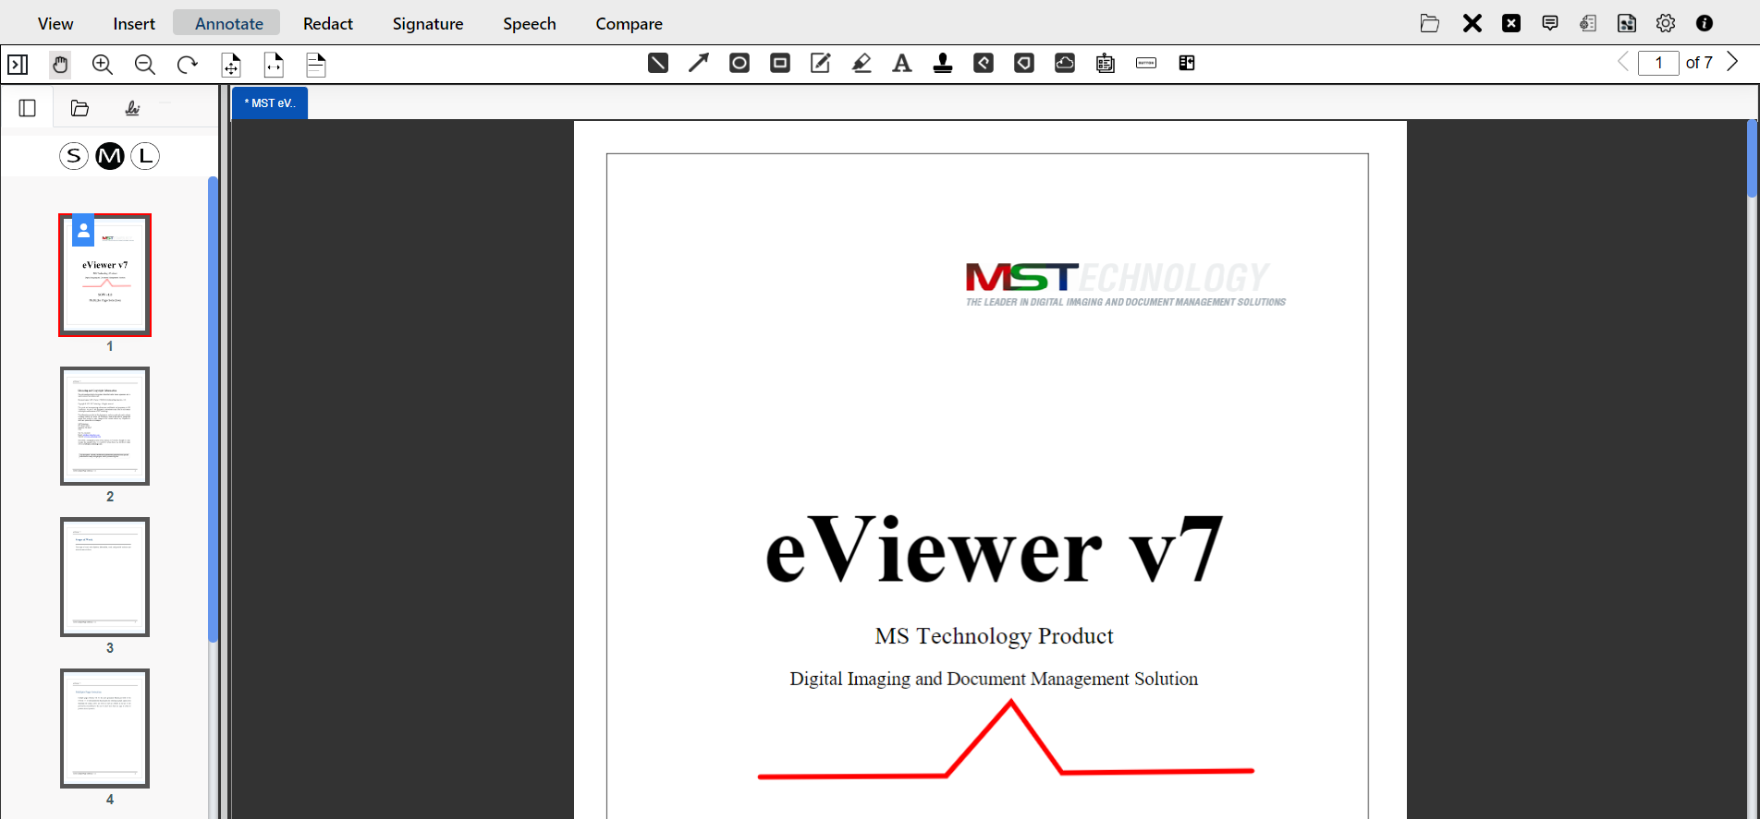Click the page number input field
The width and height of the screenshot is (1760, 819).
1658,63
